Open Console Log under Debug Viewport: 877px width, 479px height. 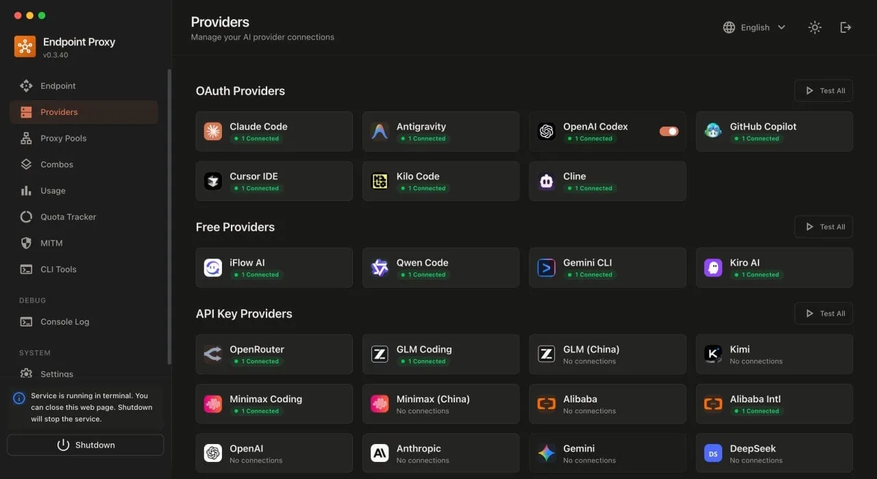[84, 322]
